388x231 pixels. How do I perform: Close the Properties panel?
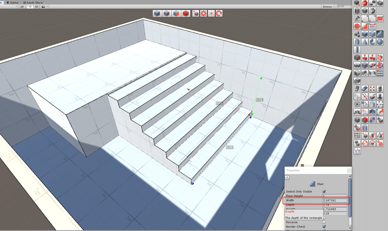[x=349, y=170]
